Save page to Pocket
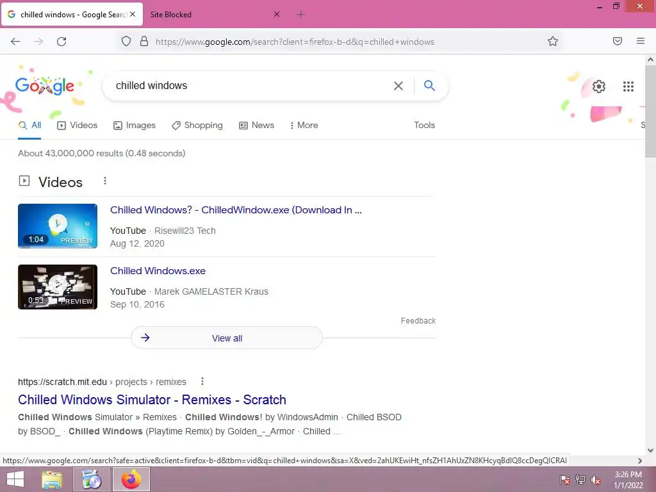656x492 pixels. point(618,41)
